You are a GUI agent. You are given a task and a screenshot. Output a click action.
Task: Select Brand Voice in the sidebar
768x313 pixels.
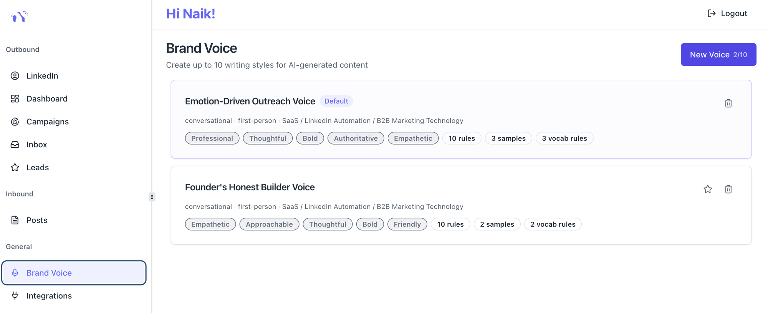[x=49, y=273]
